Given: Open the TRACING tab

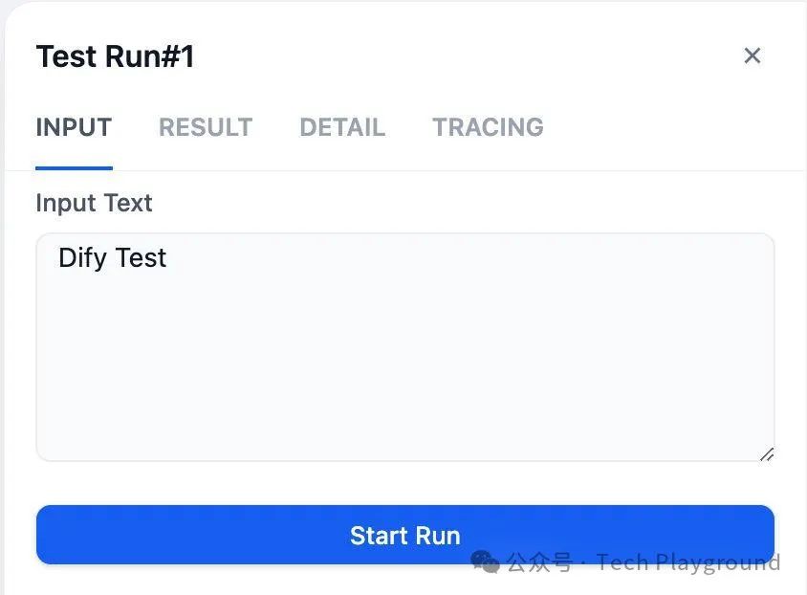Looking at the screenshot, I should click(488, 127).
